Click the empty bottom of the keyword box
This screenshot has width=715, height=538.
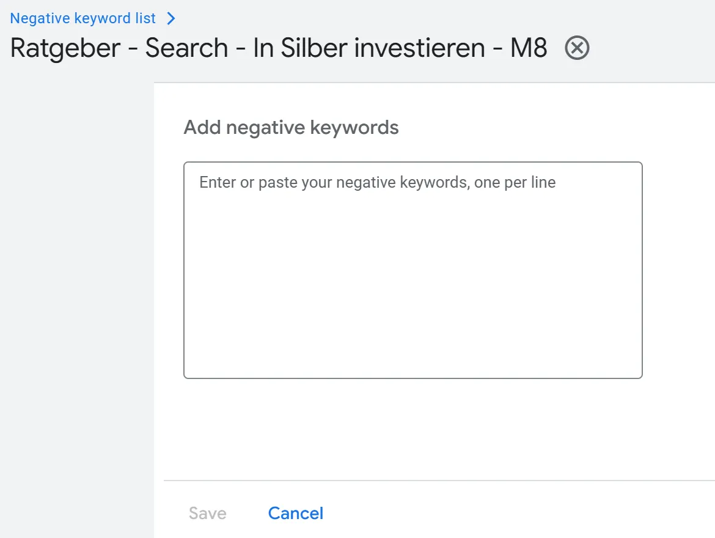pos(413,355)
